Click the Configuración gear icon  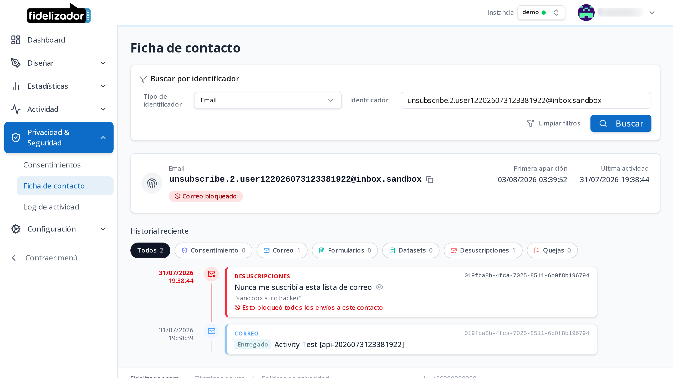[16, 229]
